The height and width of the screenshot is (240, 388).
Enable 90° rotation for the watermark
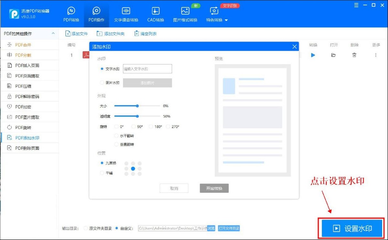pyautogui.click(x=133, y=126)
